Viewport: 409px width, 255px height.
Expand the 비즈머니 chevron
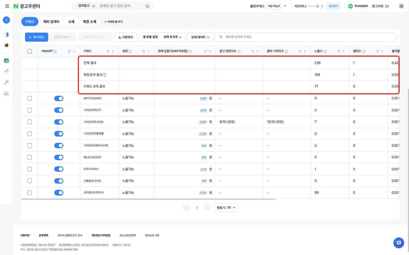pyautogui.click(x=322, y=6)
